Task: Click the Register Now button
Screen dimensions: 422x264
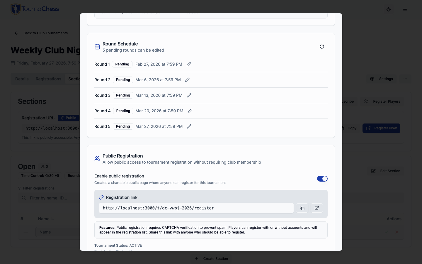Action: 381,128
